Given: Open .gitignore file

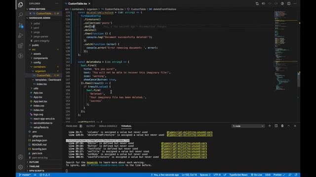Looking at the screenshot, I should coord(38,136).
